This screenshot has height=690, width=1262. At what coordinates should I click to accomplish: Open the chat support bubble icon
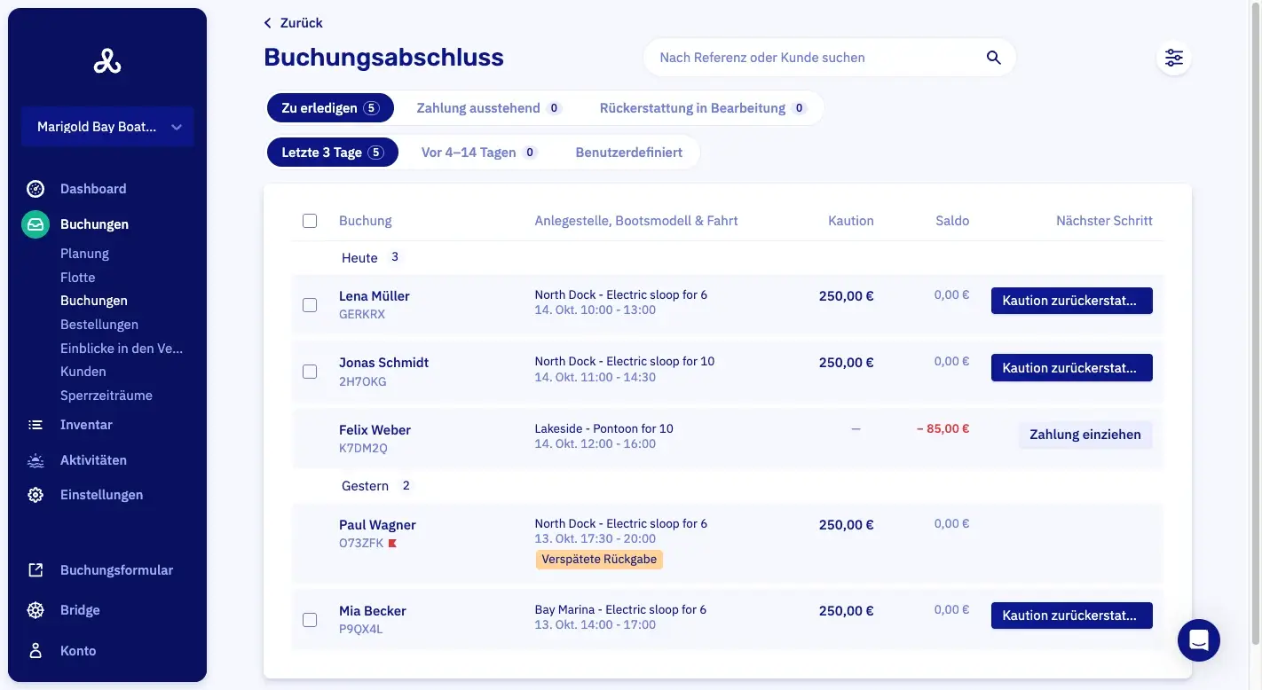1198,639
